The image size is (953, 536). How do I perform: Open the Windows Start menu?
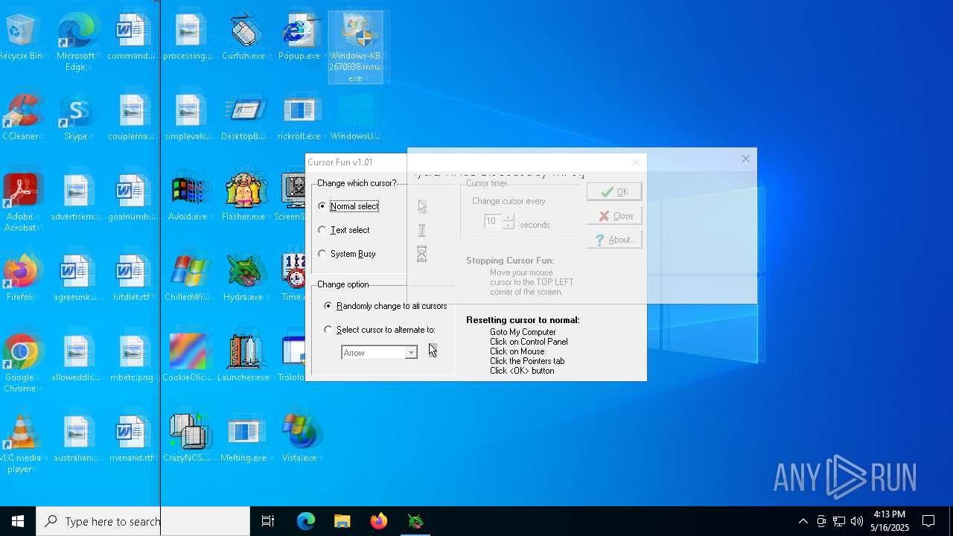18,521
